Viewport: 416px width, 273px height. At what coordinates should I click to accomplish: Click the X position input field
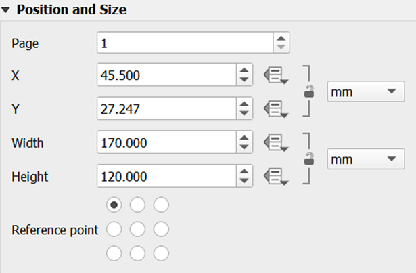[x=166, y=76]
